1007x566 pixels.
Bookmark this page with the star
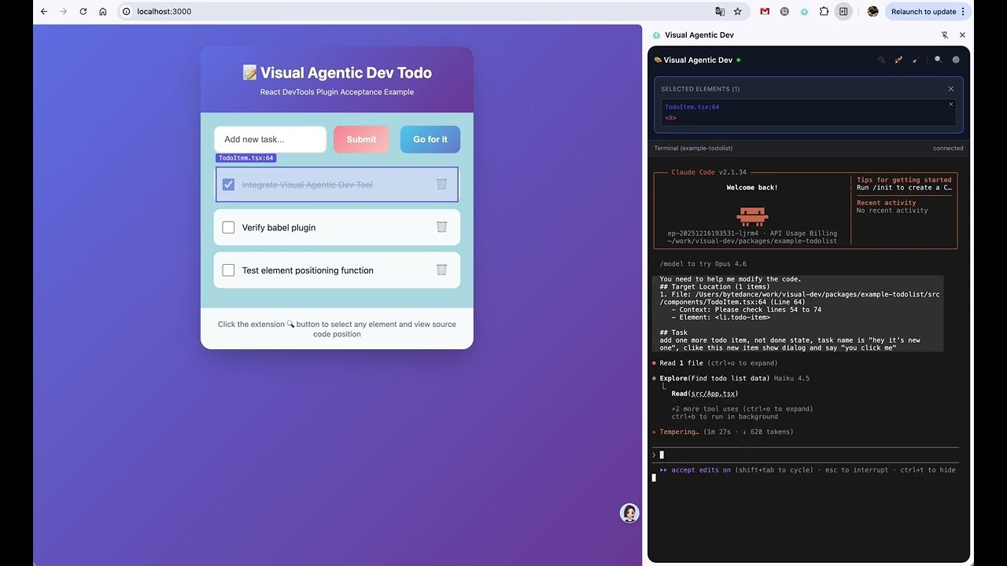(737, 12)
